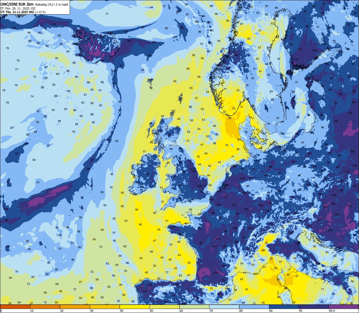Screen dimensions: 359x313
Task: Select the 80–90 medium blue legend segment
Action: [x=254, y=307]
